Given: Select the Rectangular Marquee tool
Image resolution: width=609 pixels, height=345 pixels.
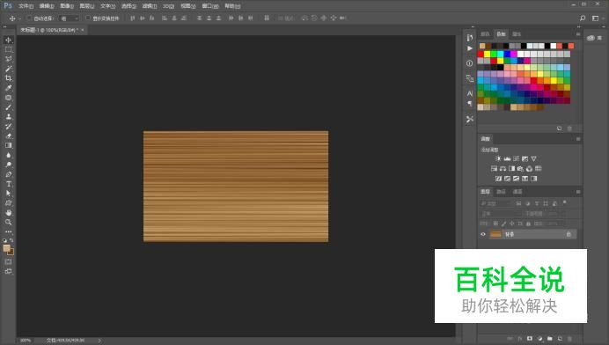Looking at the screenshot, I should point(8,49).
